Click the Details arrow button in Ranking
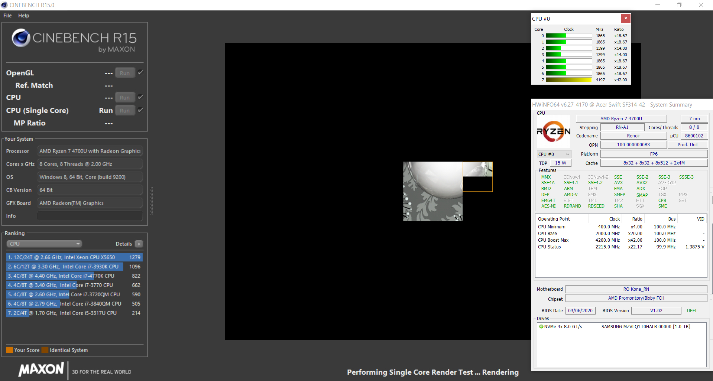Viewport: 713px width, 381px height. click(139, 244)
